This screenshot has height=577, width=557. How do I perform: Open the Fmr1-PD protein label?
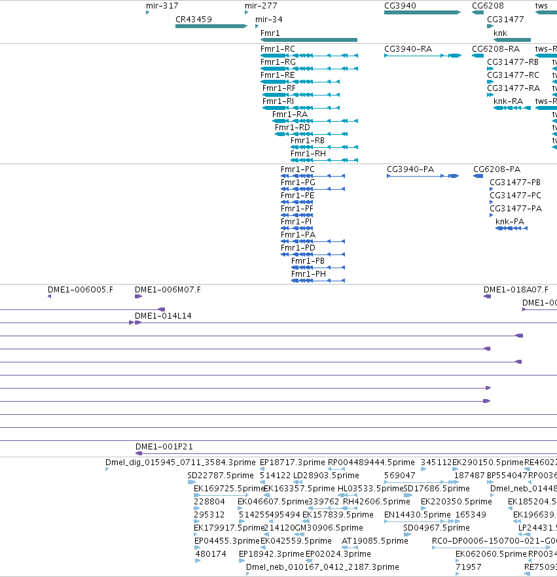pyautogui.click(x=298, y=248)
